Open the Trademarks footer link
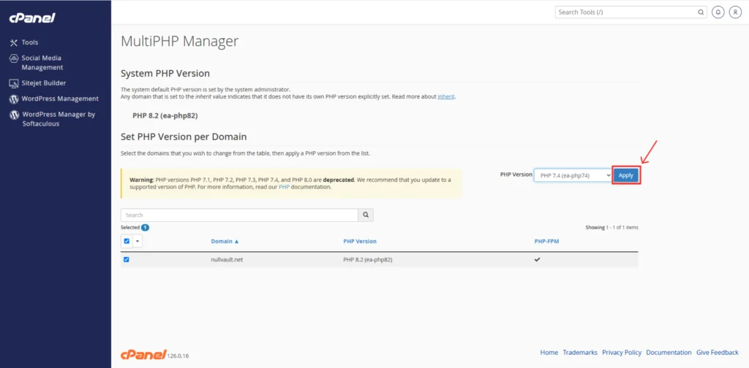Image resolution: width=749 pixels, height=368 pixels. [580, 353]
